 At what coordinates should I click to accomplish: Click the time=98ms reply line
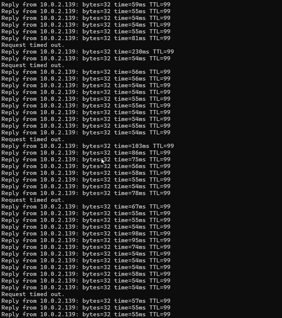86,234
